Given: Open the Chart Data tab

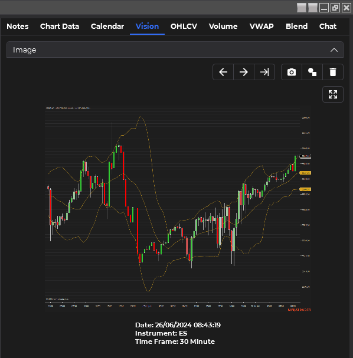Looking at the screenshot, I should tap(60, 27).
